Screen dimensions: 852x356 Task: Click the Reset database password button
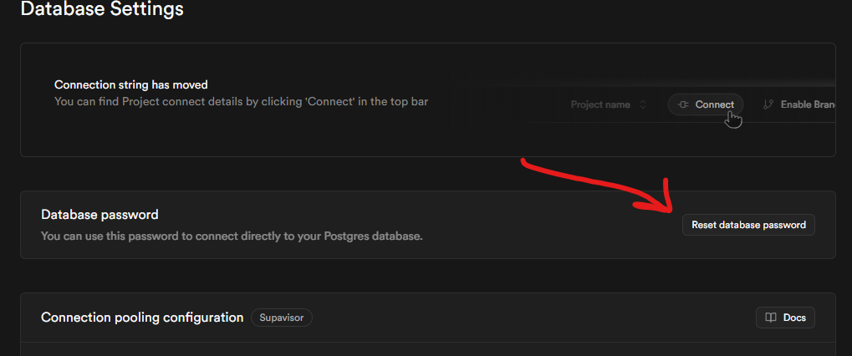pyautogui.click(x=748, y=225)
